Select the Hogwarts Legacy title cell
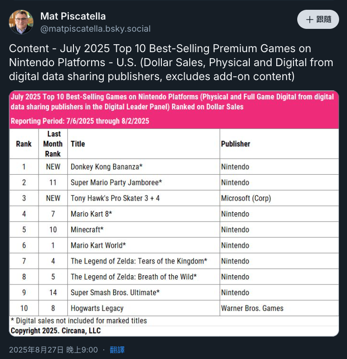Viewport: 347px width, 359px height. pyautogui.click(x=144, y=308)
